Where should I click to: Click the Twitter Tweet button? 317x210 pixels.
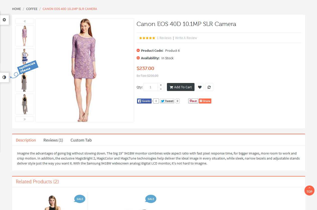167,101
